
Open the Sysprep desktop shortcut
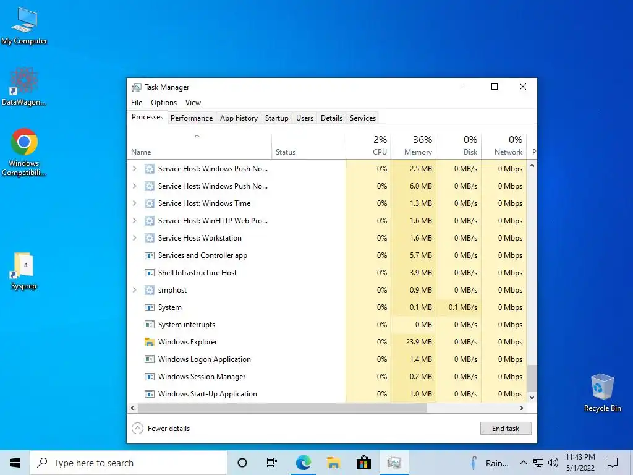(x=23, y=271)
